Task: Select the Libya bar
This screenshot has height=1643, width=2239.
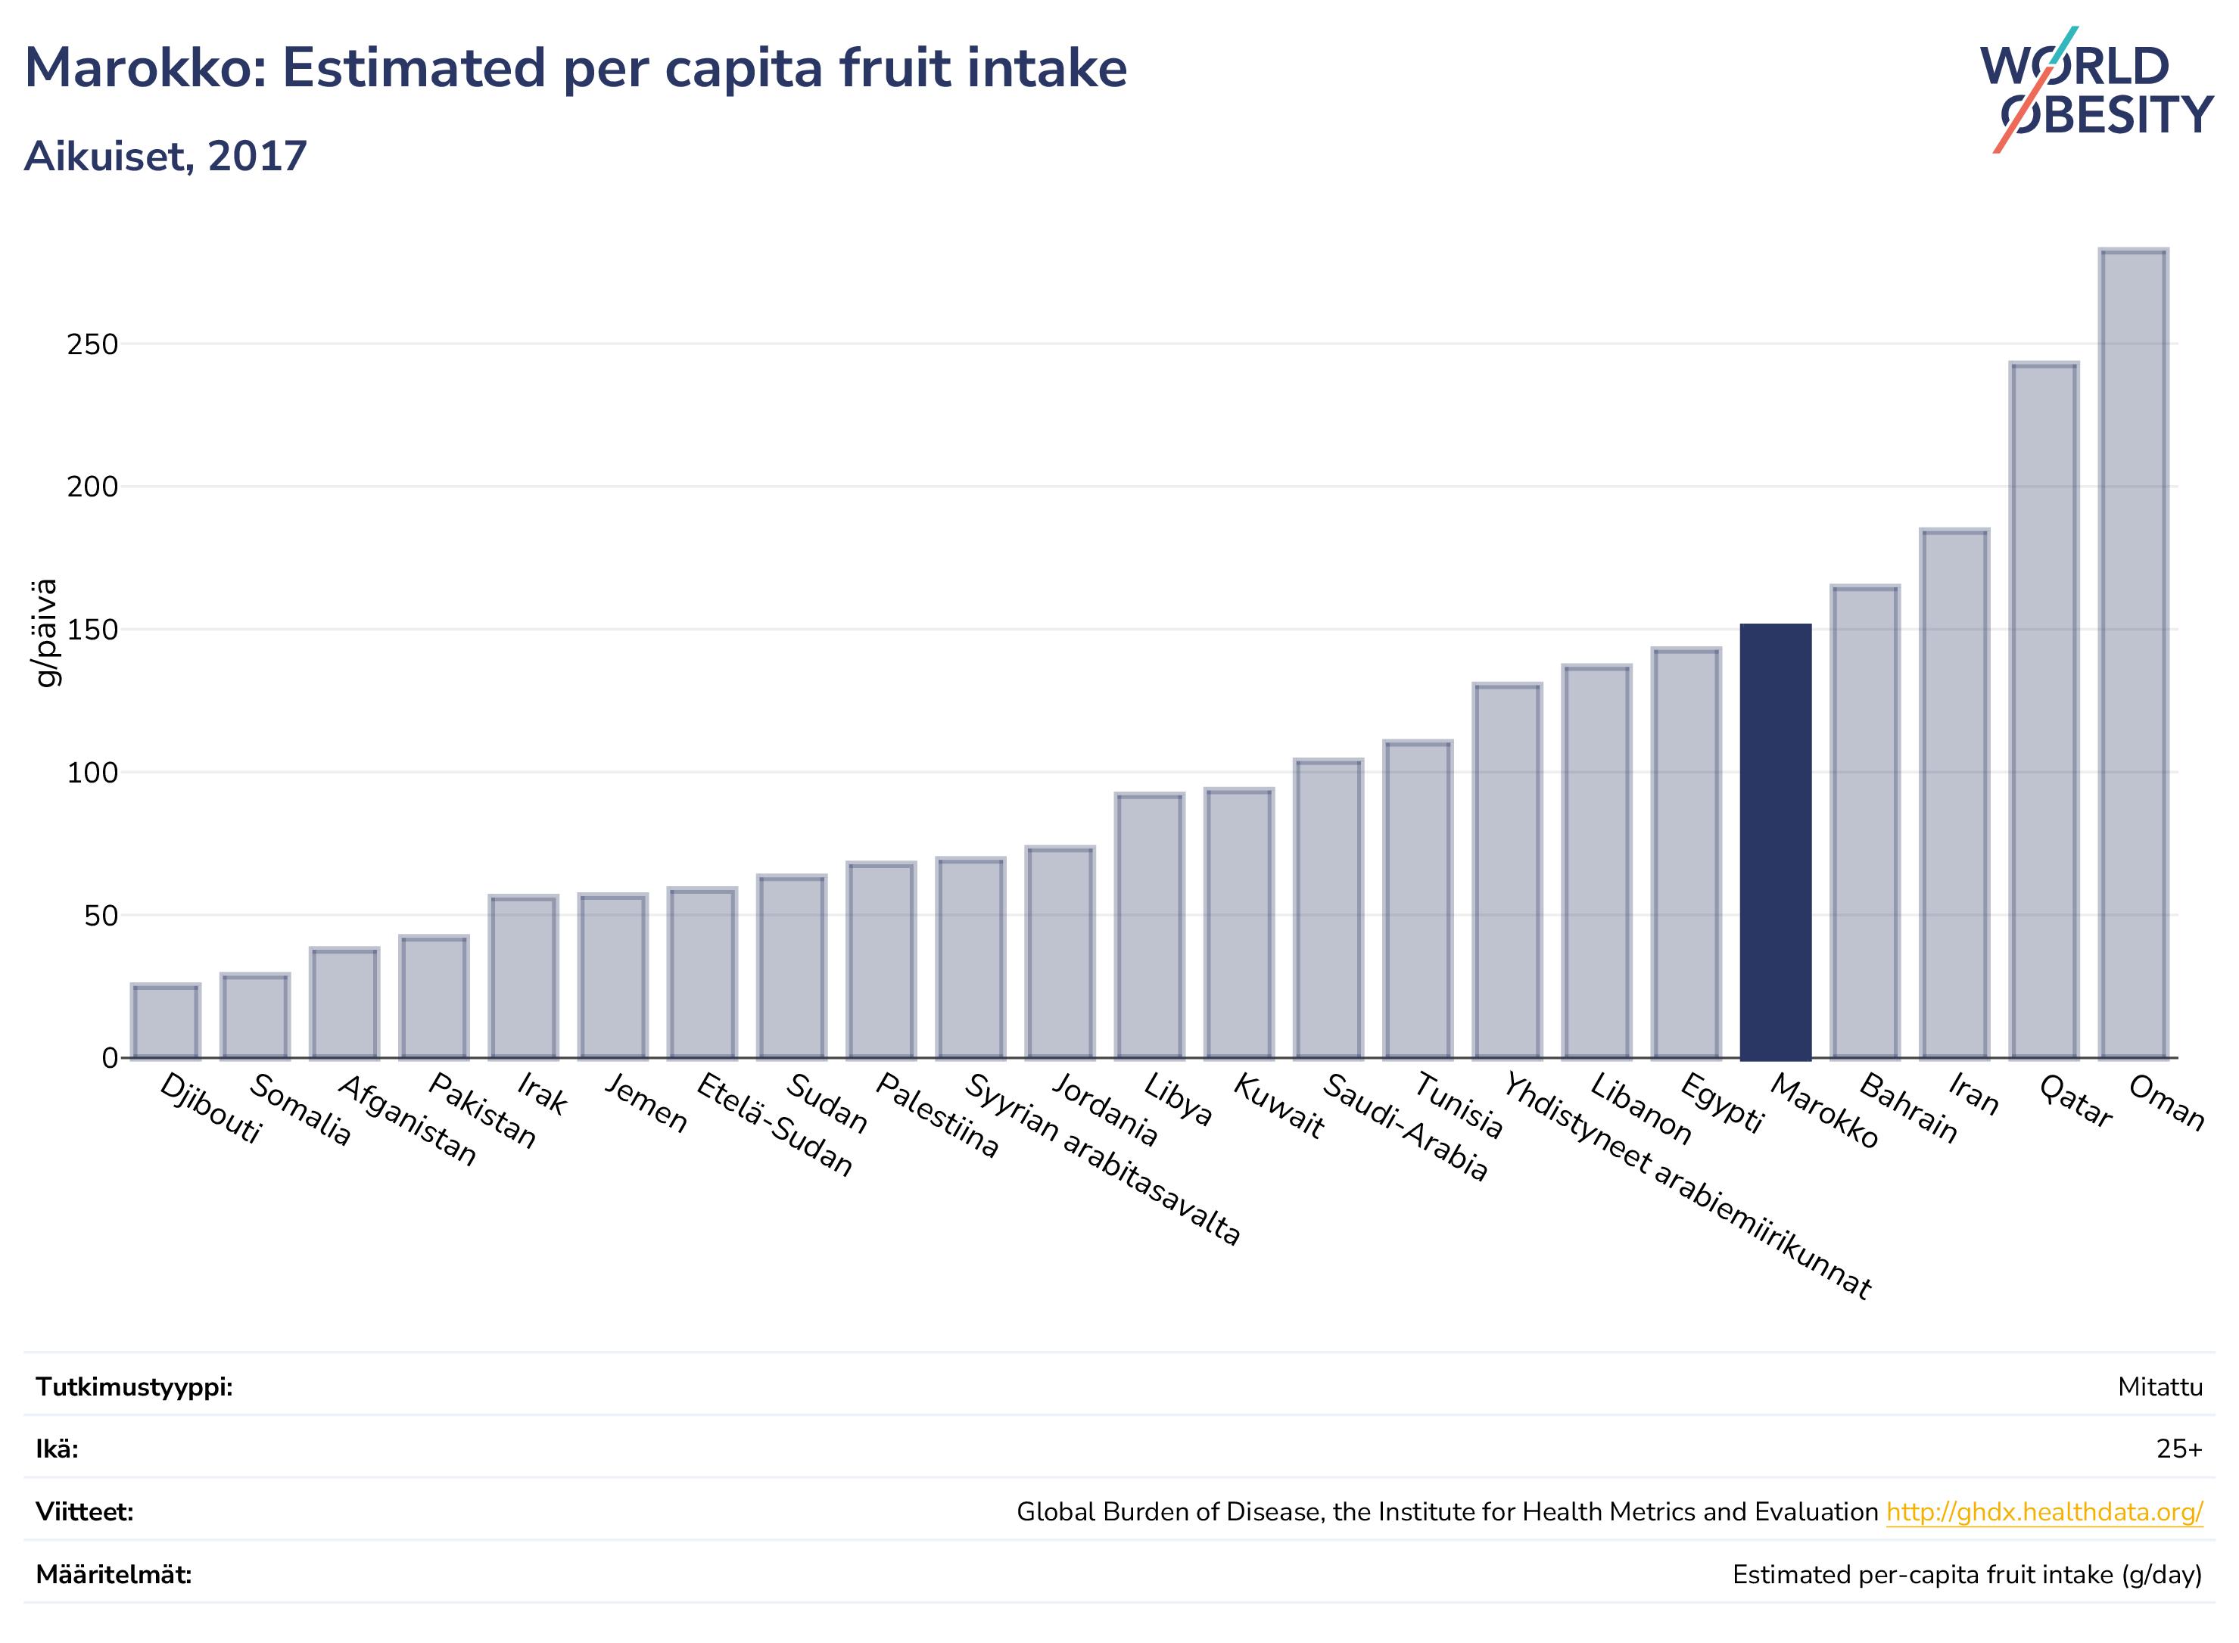Action: click(1149, 926)
